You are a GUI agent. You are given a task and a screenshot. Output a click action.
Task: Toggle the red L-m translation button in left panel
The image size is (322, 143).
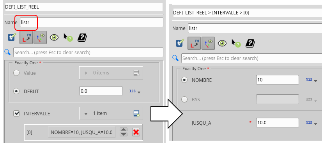26,37
